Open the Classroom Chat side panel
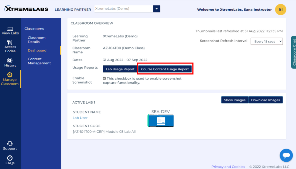 pos(294,52)
